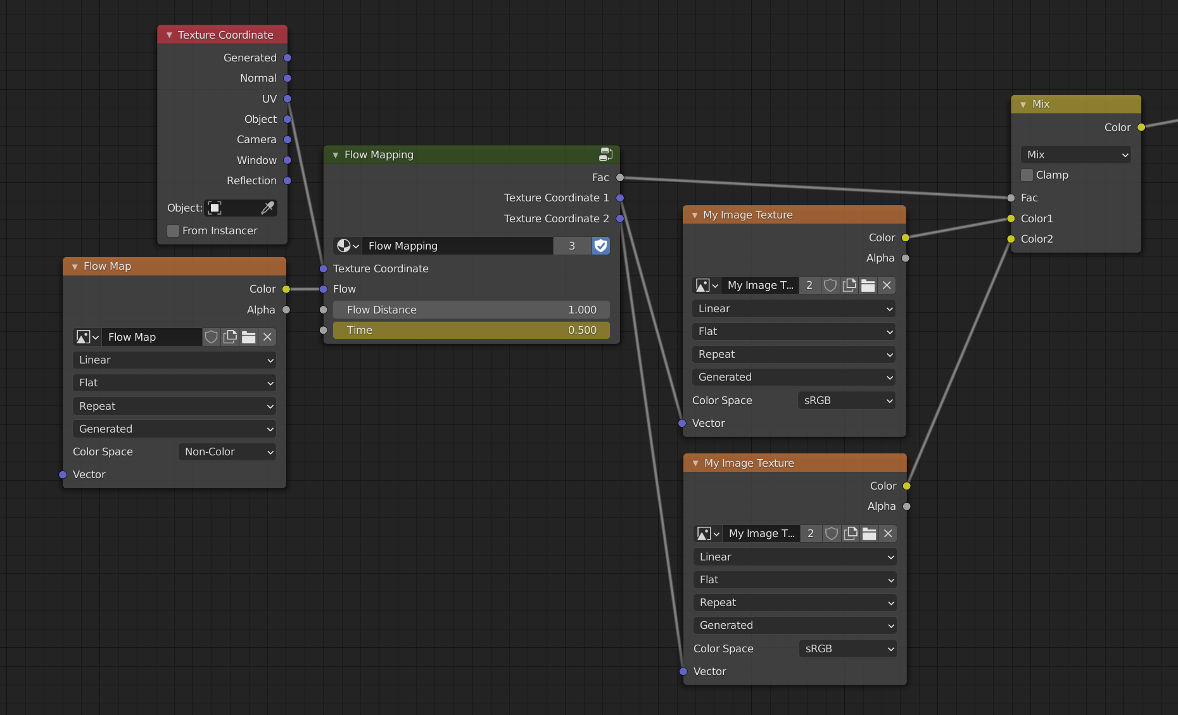Enable Clamp on the Mix node
Image resolution: width=1178 pixels, height=715 pixels.
[1026, 175]
